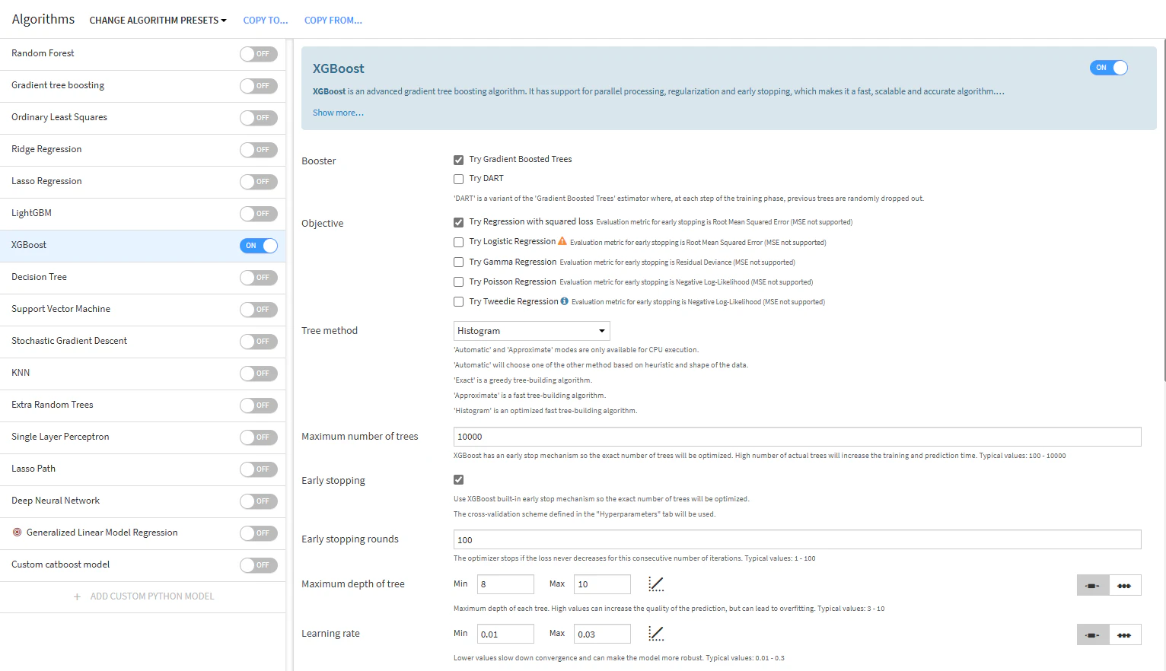1166x671 pixels.
Task: Expand the XGBoost description with Show more...
Action: pos(338,113)
